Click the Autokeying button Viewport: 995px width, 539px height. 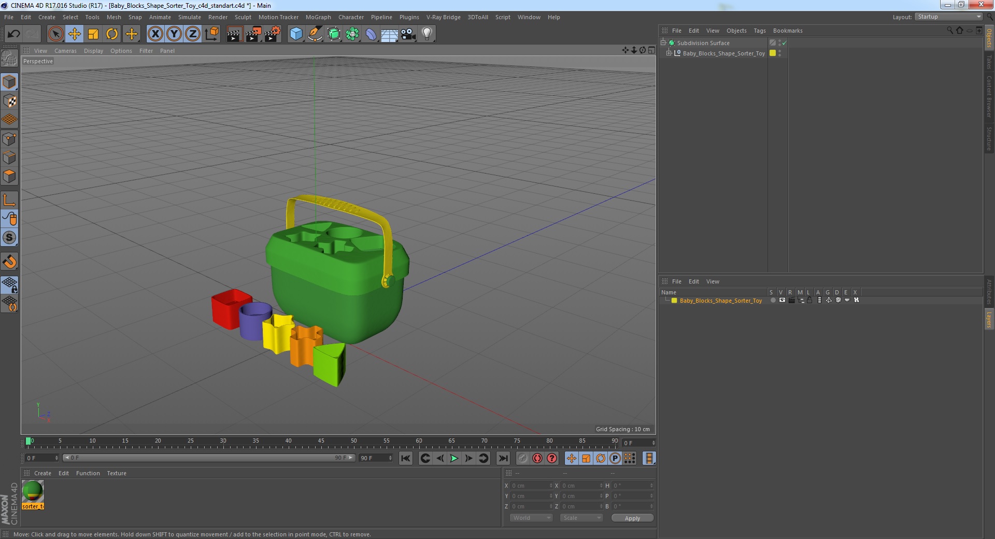tap(537, 458)
